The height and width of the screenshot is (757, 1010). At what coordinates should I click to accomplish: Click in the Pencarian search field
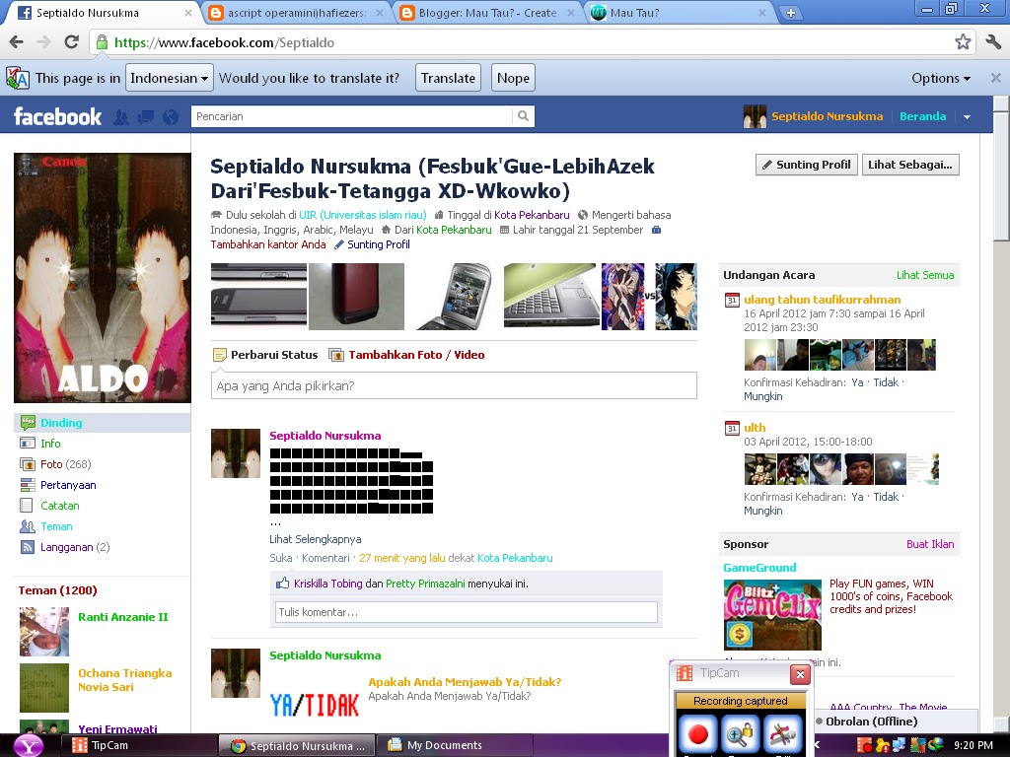[352, 116]
